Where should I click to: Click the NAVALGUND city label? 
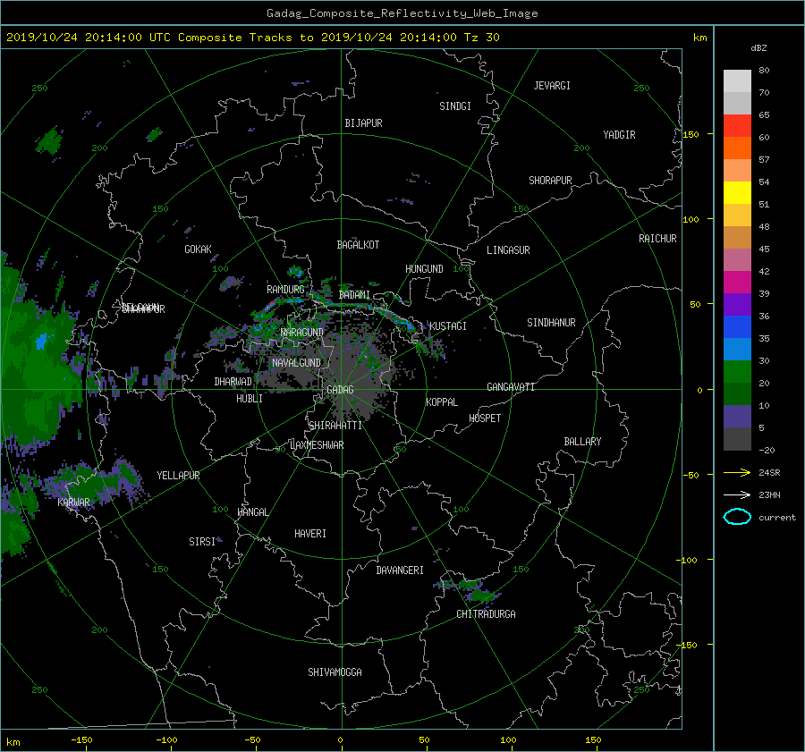pyautogui.click(x=296, y=363)
